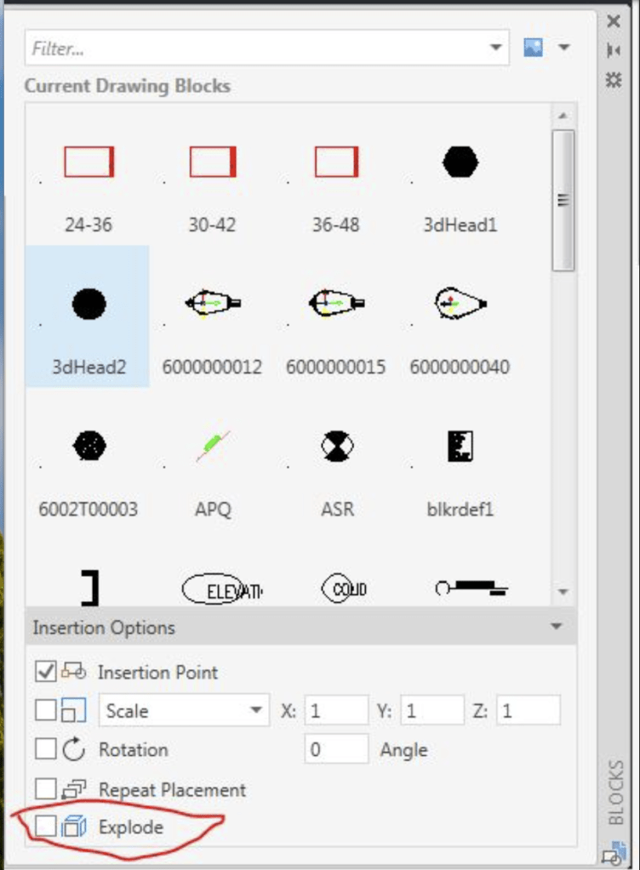Screen dimensions: 640x870
Task: Select the ASR block icon
Action: tap(337, 446)
